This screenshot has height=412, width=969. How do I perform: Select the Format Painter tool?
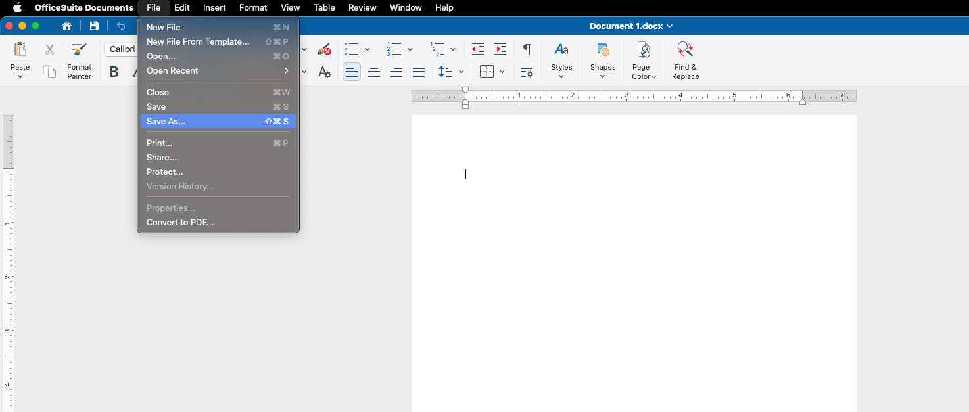[79, 59]
